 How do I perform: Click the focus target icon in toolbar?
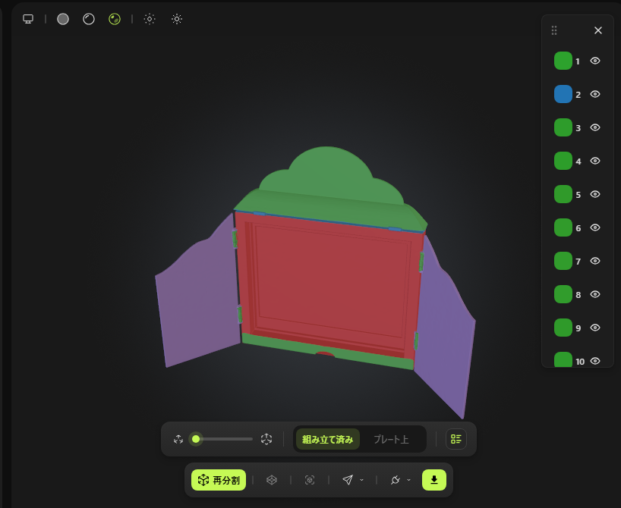tap(310, 480)
